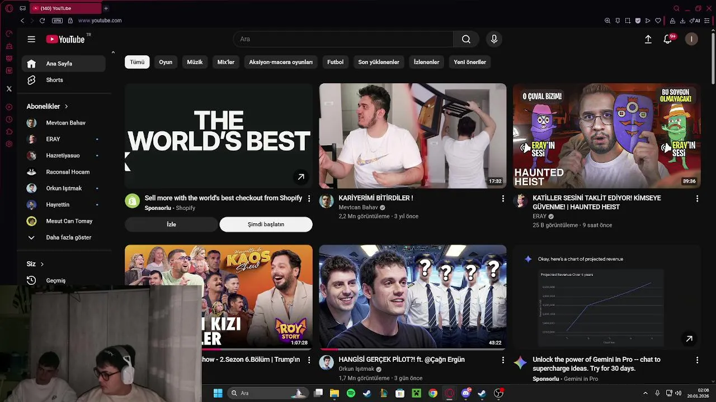Open the ad blocker shield icon
The image size is (716, 402).
tap(638, 21)
